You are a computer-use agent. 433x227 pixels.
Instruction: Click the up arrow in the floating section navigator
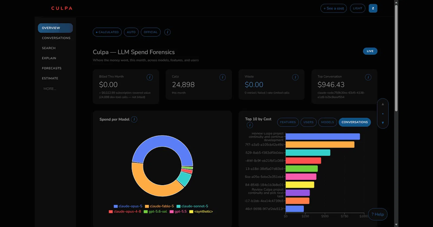383,104
